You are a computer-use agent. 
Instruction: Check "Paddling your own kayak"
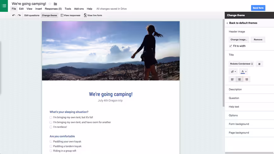tap(51, 141)
